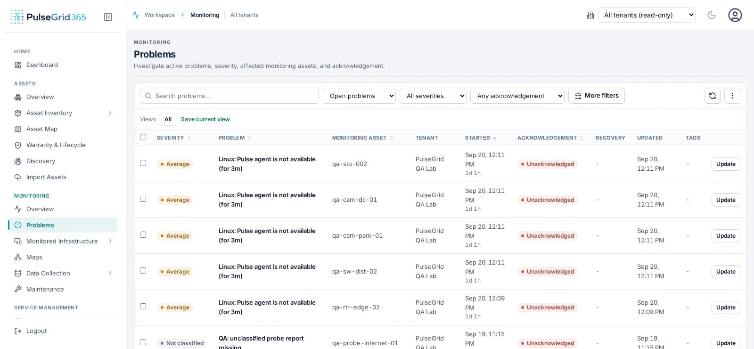
Task: Go to Workspace breadcrumb
Action: coord(160,15)
